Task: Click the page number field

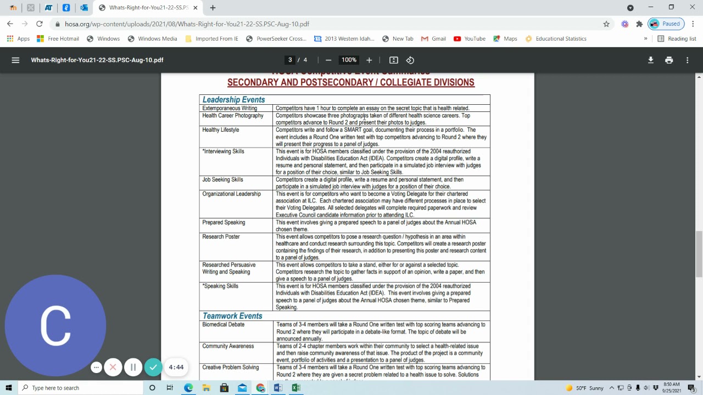Action: pyautogui.click(x=290, y=60)
